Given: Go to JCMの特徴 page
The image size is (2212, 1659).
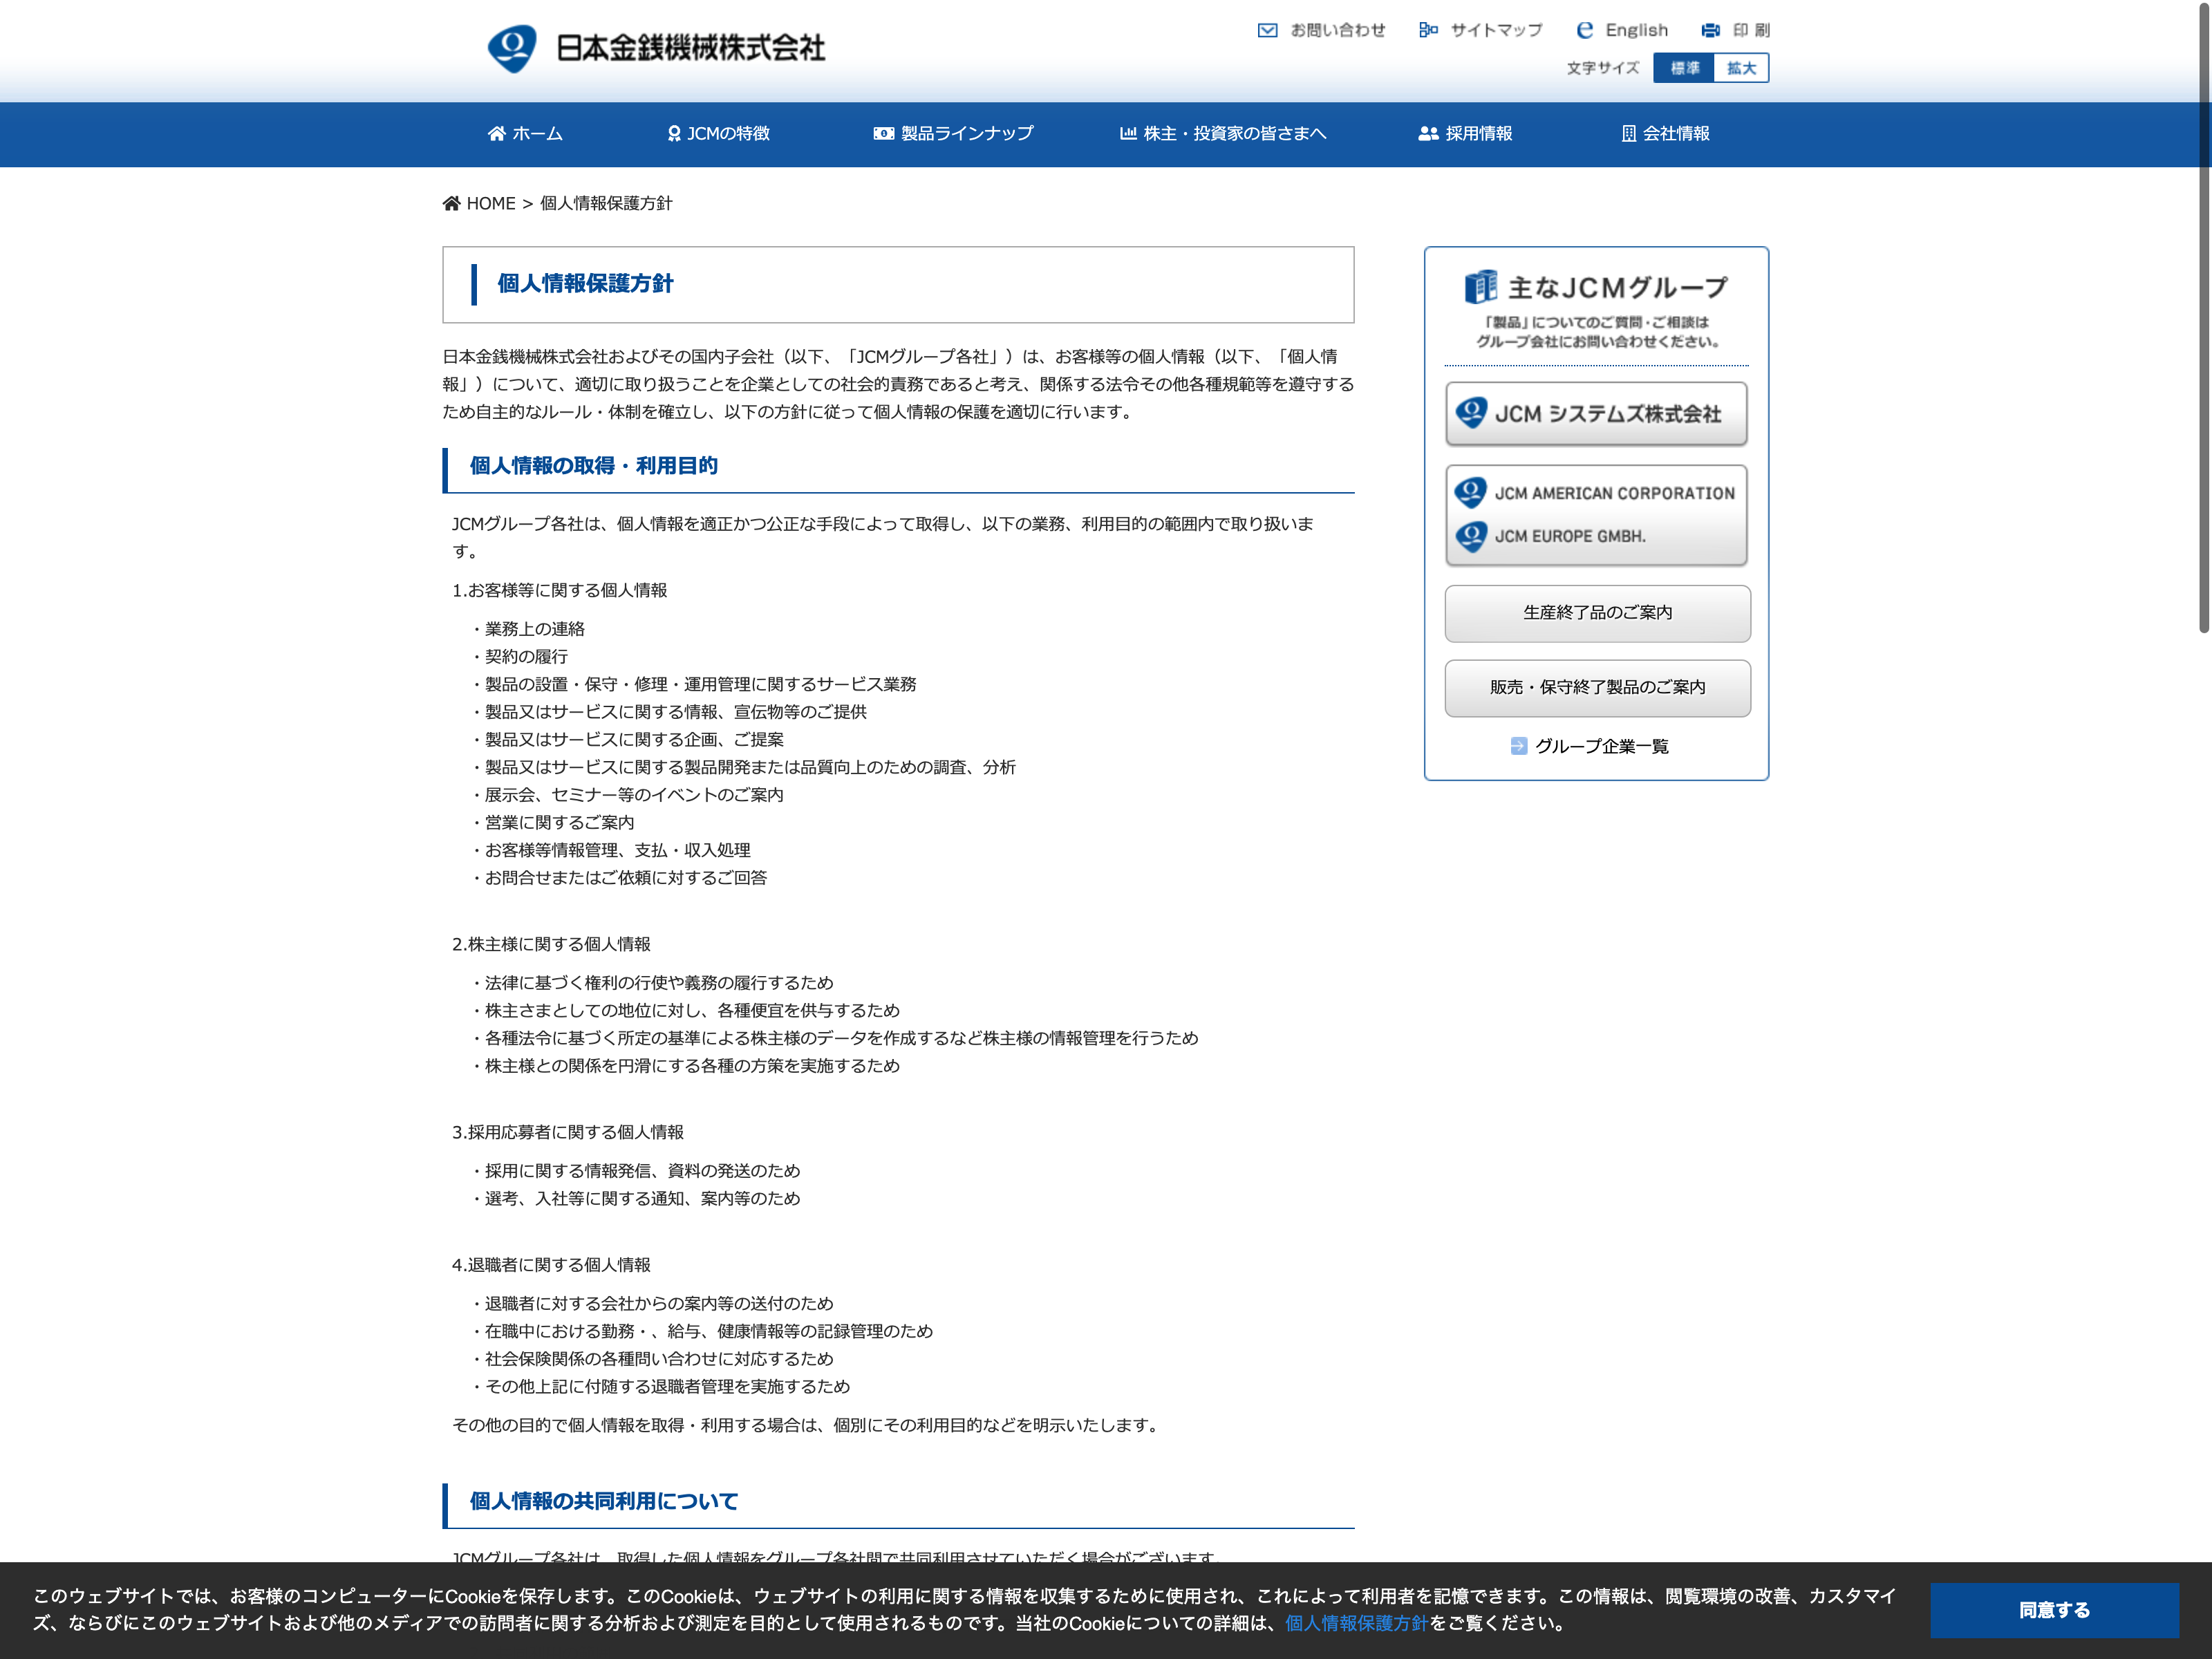Looking at the screenshot, I should [718, 134].
